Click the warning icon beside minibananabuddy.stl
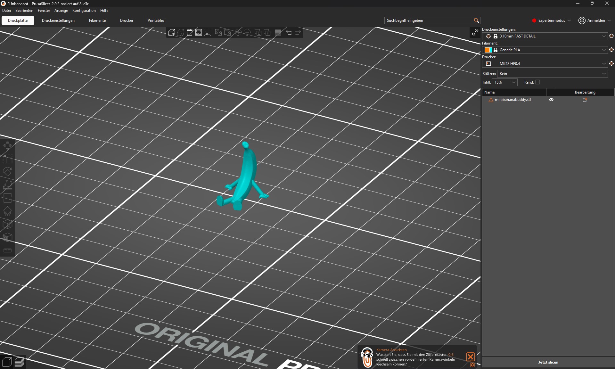Screen dimensions: 615x369 pos(491,100)
